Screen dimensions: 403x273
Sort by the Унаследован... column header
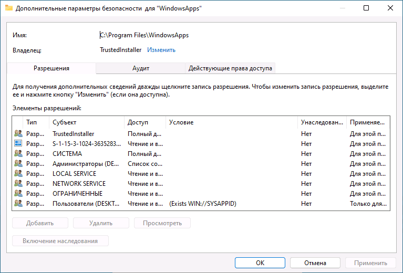322,122
